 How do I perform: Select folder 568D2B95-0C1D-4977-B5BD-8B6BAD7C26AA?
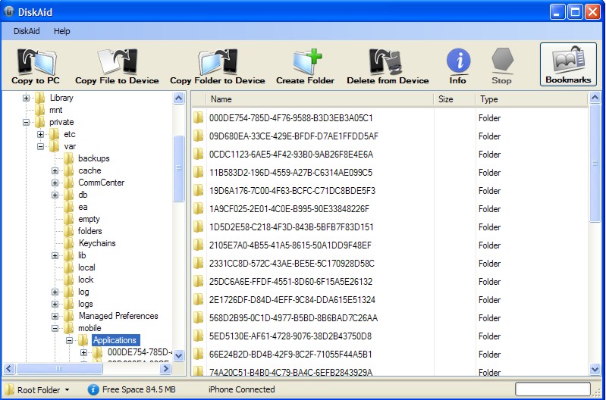point(294,317)
